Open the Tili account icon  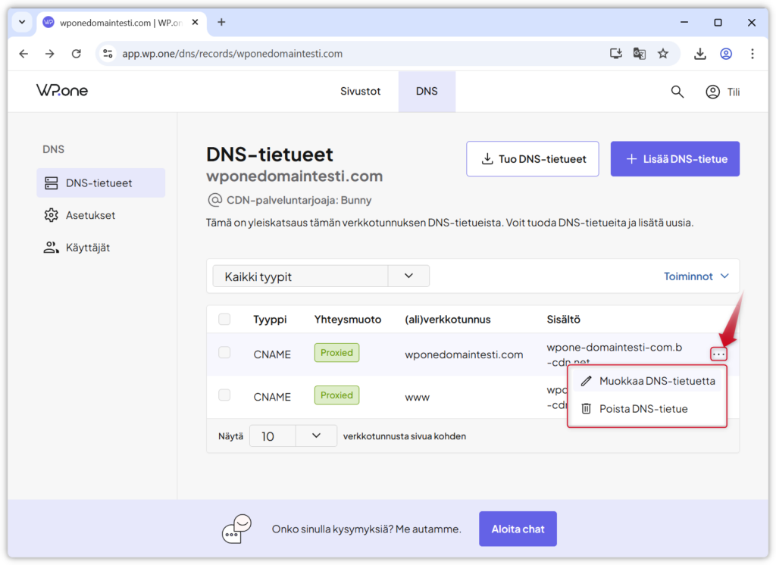click(x=712, y=92)
